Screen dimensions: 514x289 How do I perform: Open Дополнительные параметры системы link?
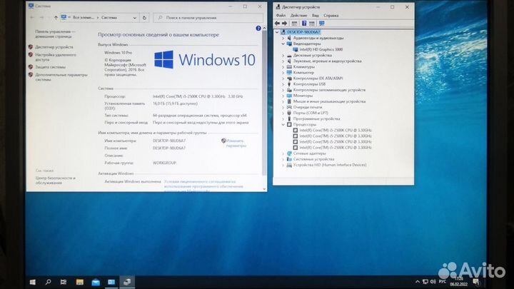61,77
